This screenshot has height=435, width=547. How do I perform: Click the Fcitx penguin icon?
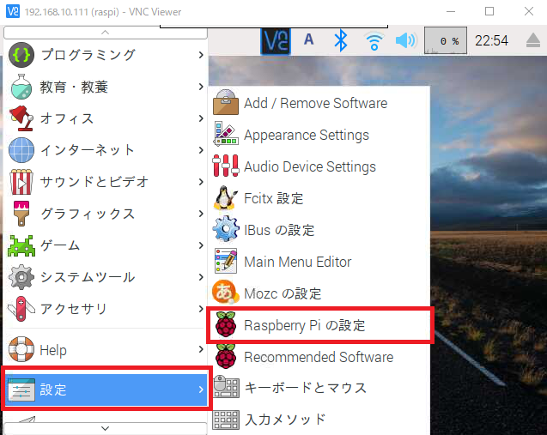(x=226, y=197)
